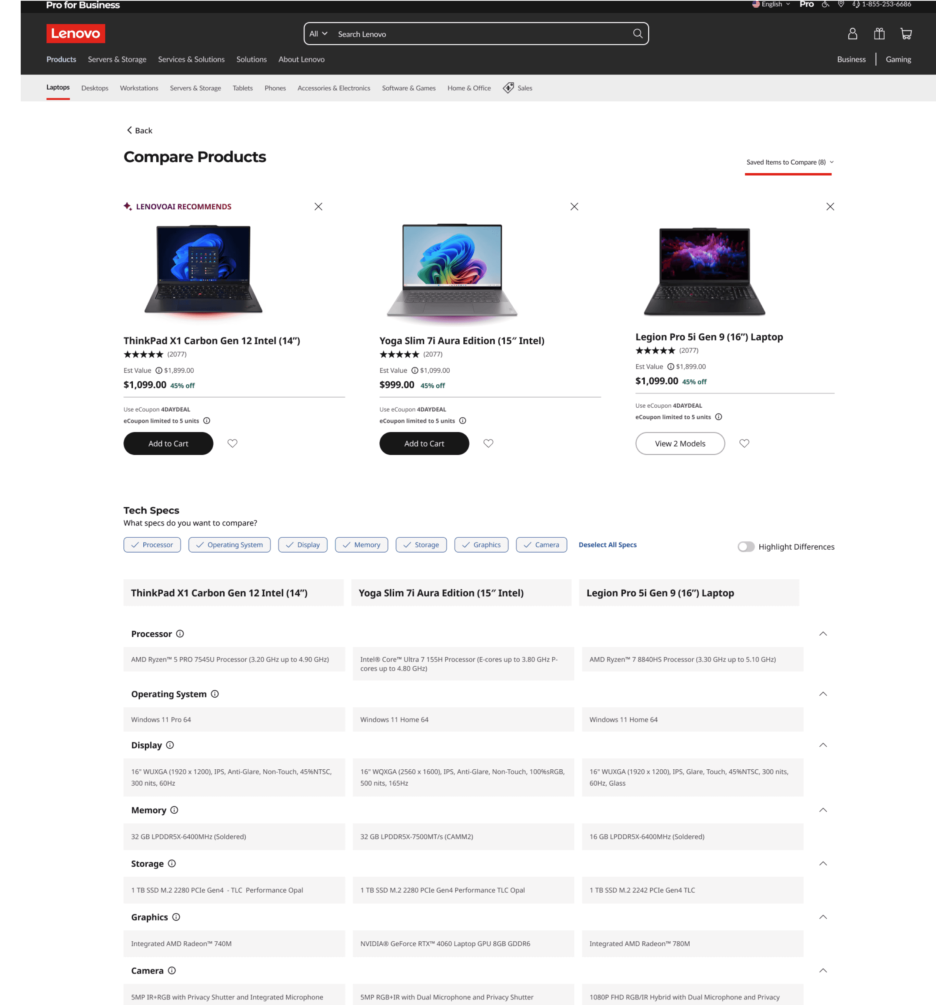Click Legion Pro eCoupon limit info icon
The height and width of the screenshot is (1005, 936).
pos(718,417)
